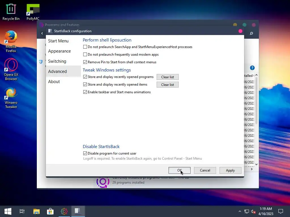Uncheck Disable program for current user

(85, 153)
